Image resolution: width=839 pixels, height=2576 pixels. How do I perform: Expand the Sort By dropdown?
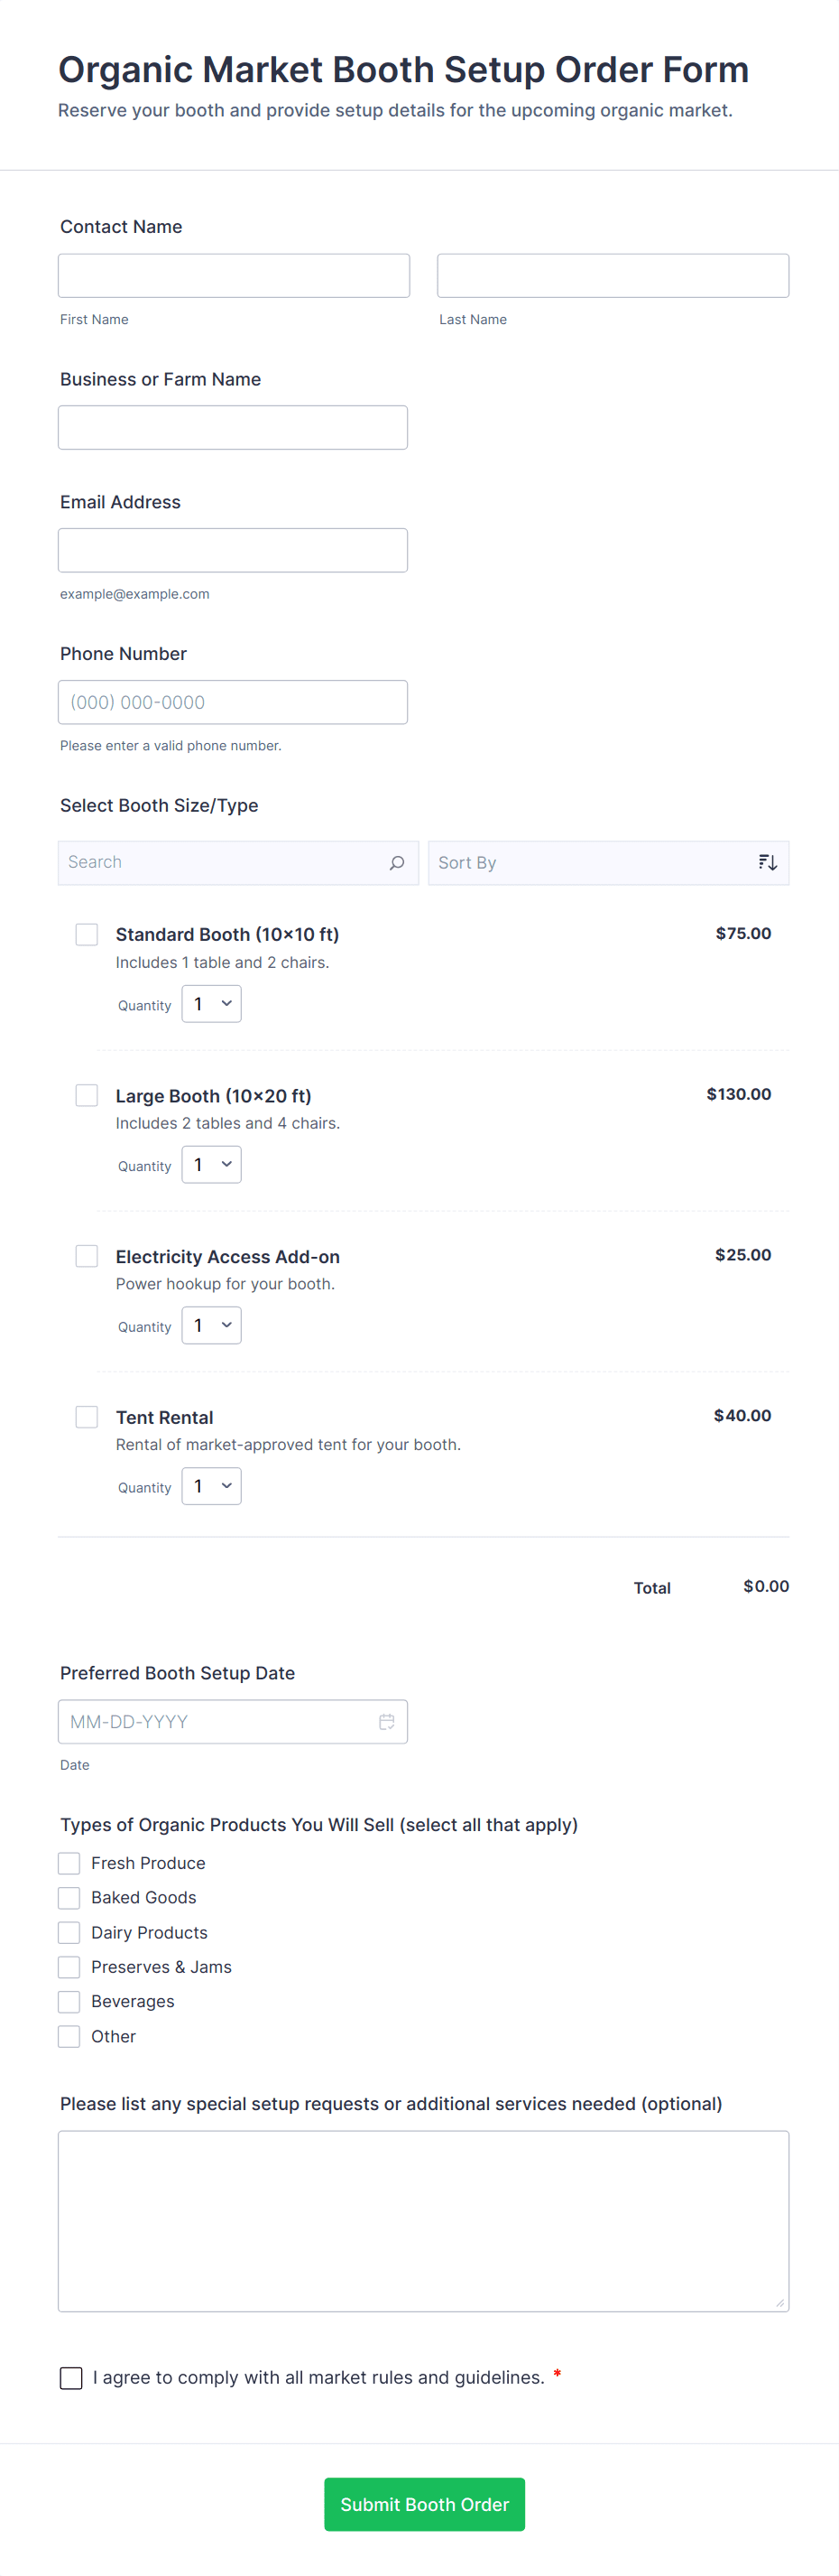595,863
